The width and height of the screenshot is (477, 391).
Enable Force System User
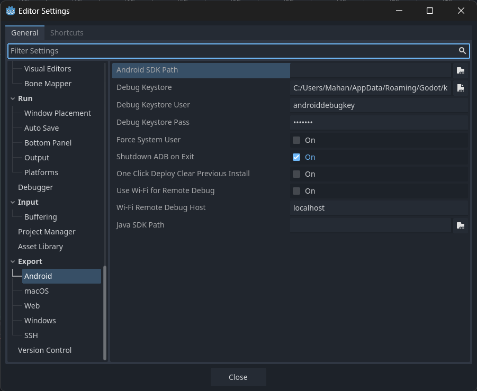pyautogui.click(x=296, y=140)
